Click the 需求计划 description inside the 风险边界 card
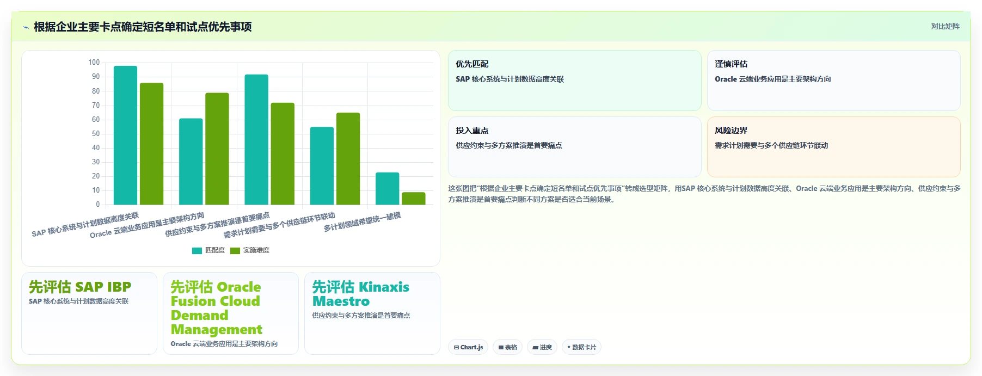Image resolution: width=982 pixels, height=376 pixels. pos(771,146)
